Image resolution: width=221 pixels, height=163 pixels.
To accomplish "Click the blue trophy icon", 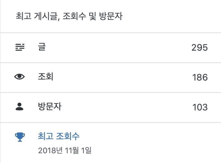I will pyautogui.click(x=20, y=137).
